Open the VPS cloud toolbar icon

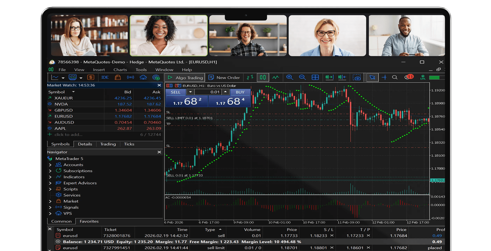[x=143, y=77]
